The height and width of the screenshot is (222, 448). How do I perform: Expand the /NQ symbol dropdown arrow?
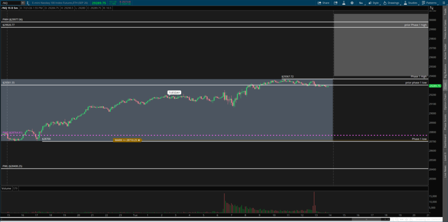tap(23, 3)
